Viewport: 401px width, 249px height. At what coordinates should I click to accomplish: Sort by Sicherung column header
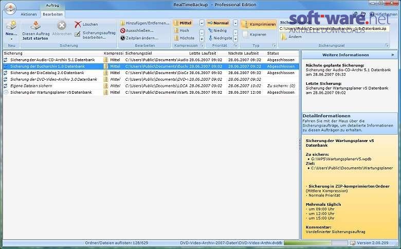click(x=53, y=53)
